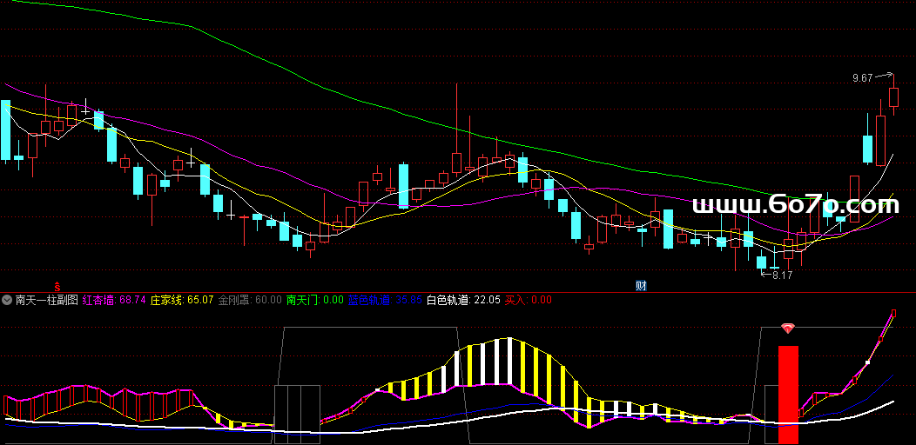Screen dimensions: 916x445
Task: Click the gray 金刚罩 60.00 label
Action: [250, 300]
